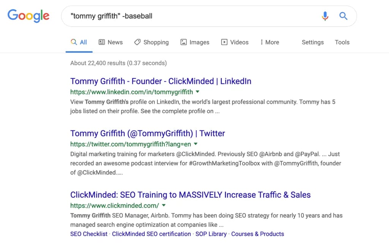
Task: Click the Shopping tag icon
Action: (137, 42)
